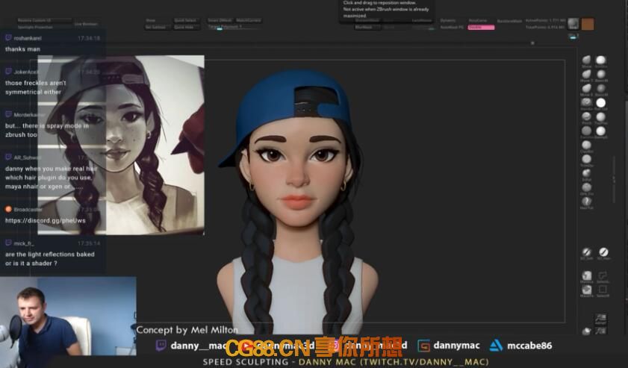The image size is (628, 368).
Task: Select the white sphere brush beside DamStandard
Action: pos(601,131)
